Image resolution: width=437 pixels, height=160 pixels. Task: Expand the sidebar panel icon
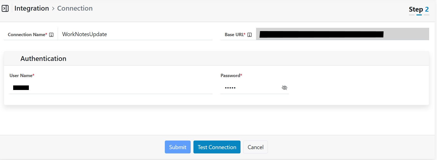(x=5, y=8)
